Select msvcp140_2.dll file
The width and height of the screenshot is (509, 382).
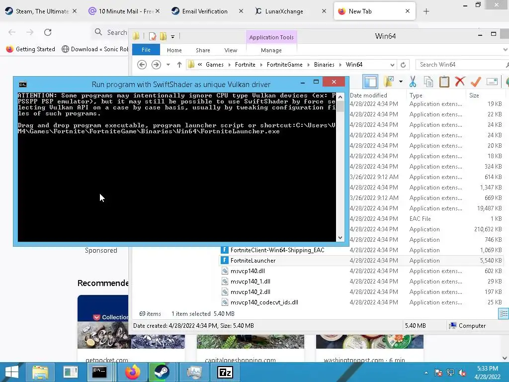click(251, 291)
